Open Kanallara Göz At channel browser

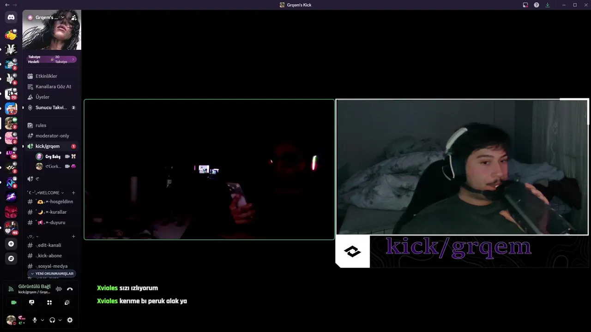tap(52, 87)
